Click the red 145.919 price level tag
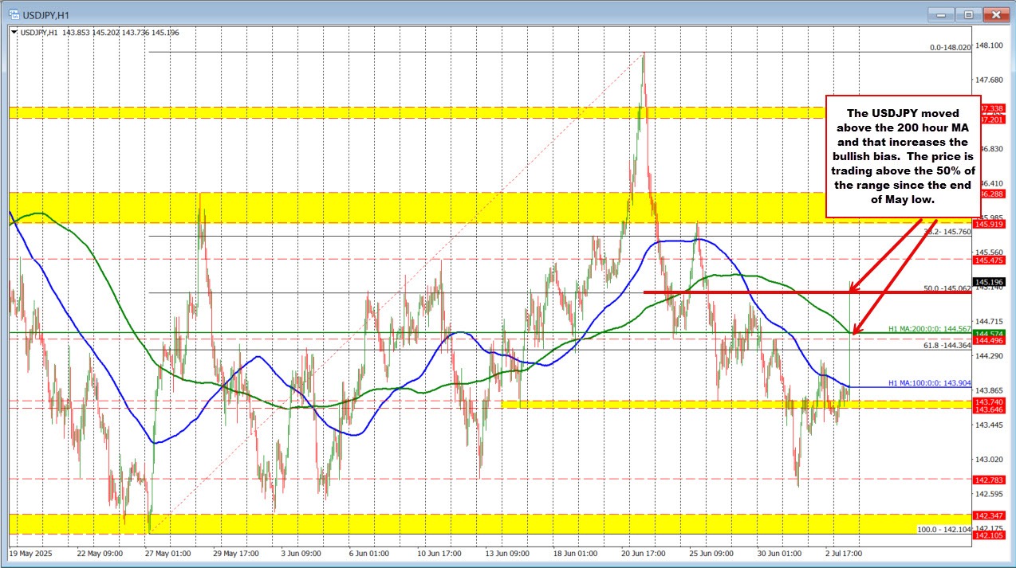 [x=989, y=225]
